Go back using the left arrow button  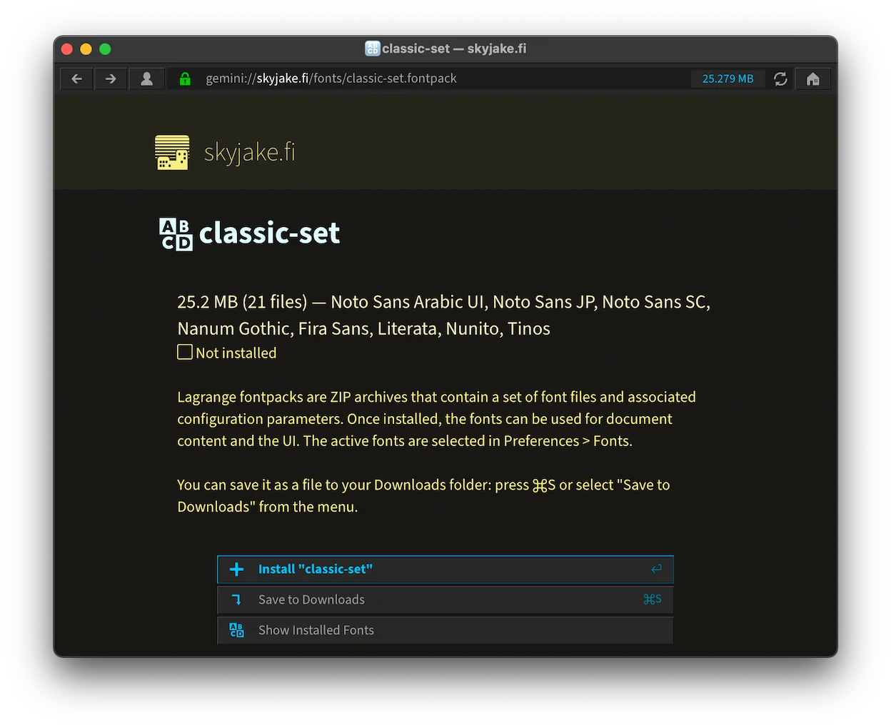click(76, 79)
